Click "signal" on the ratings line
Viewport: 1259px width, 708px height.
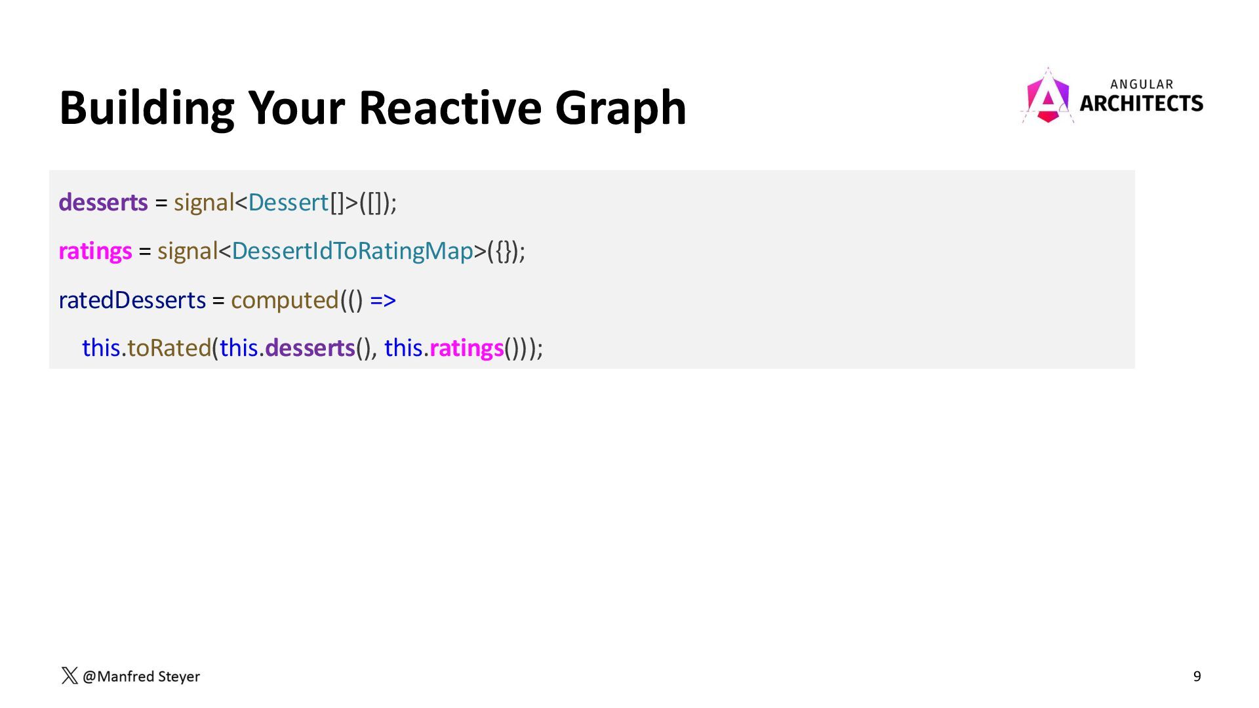187,251
